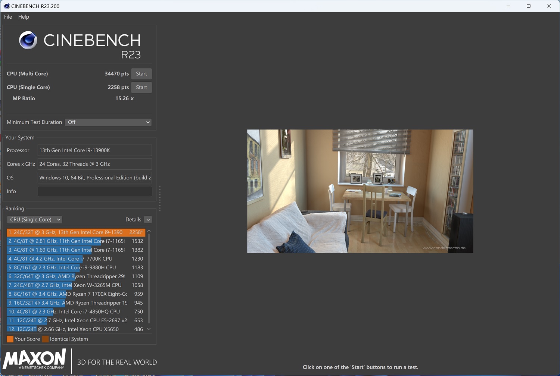Click the ranking list scroll up arrow
The width and height of the screenshot is (560, 376).
[149, 231]
